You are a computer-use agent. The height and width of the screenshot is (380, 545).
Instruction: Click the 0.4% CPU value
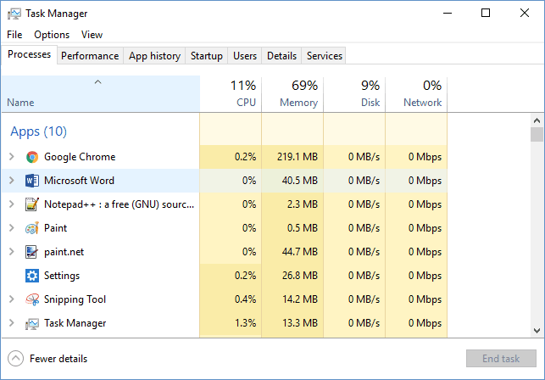click(x=246, y=299)
